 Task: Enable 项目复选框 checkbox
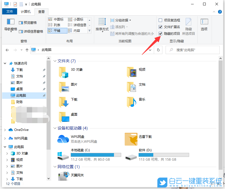(x=160, y=20)
